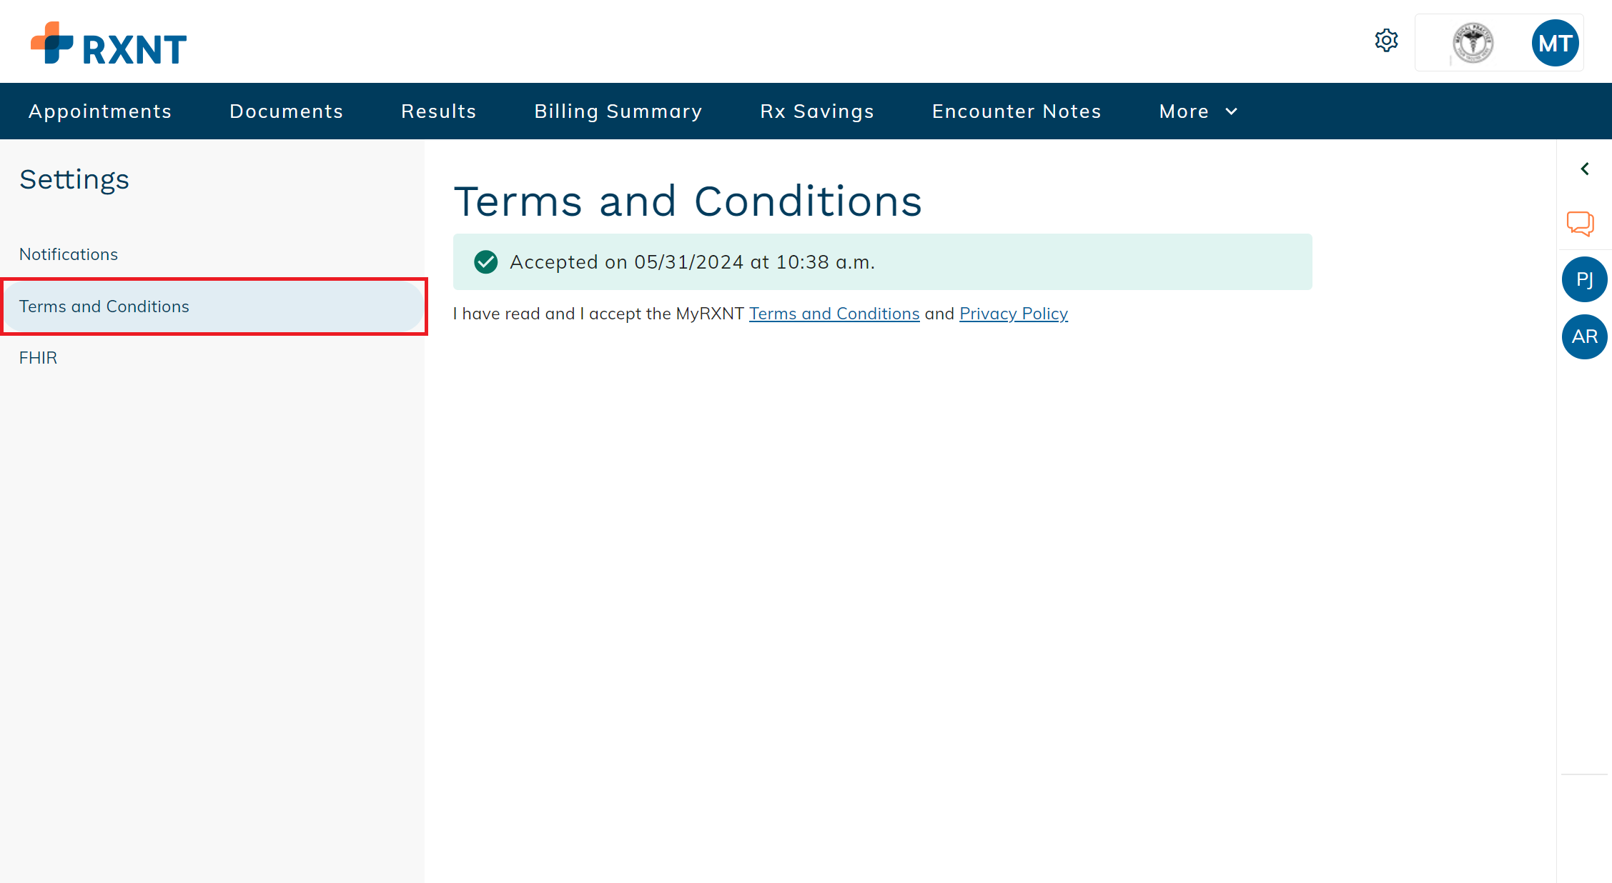Click the 'Accepted on 05/31/2024' text
Screen dimensions: 1612x883
tap(692, 262)
